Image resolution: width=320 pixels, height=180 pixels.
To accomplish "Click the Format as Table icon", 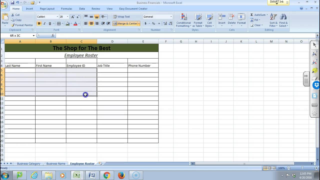I will tap(198, 17).
